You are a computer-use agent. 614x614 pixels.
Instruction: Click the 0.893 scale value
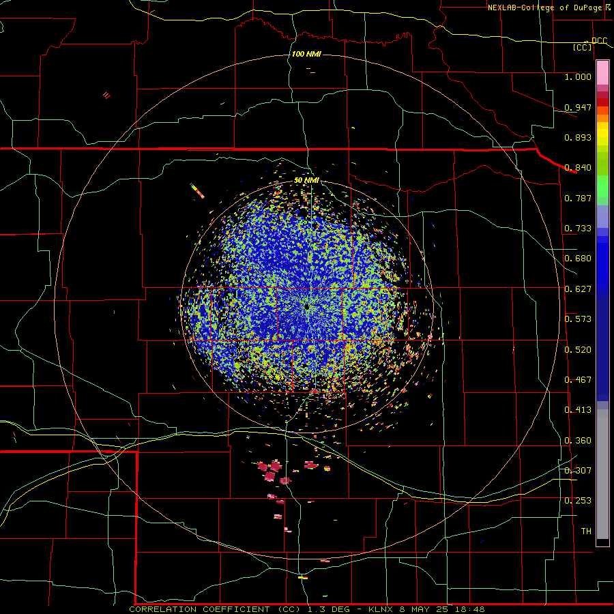(x=578, y=137)
